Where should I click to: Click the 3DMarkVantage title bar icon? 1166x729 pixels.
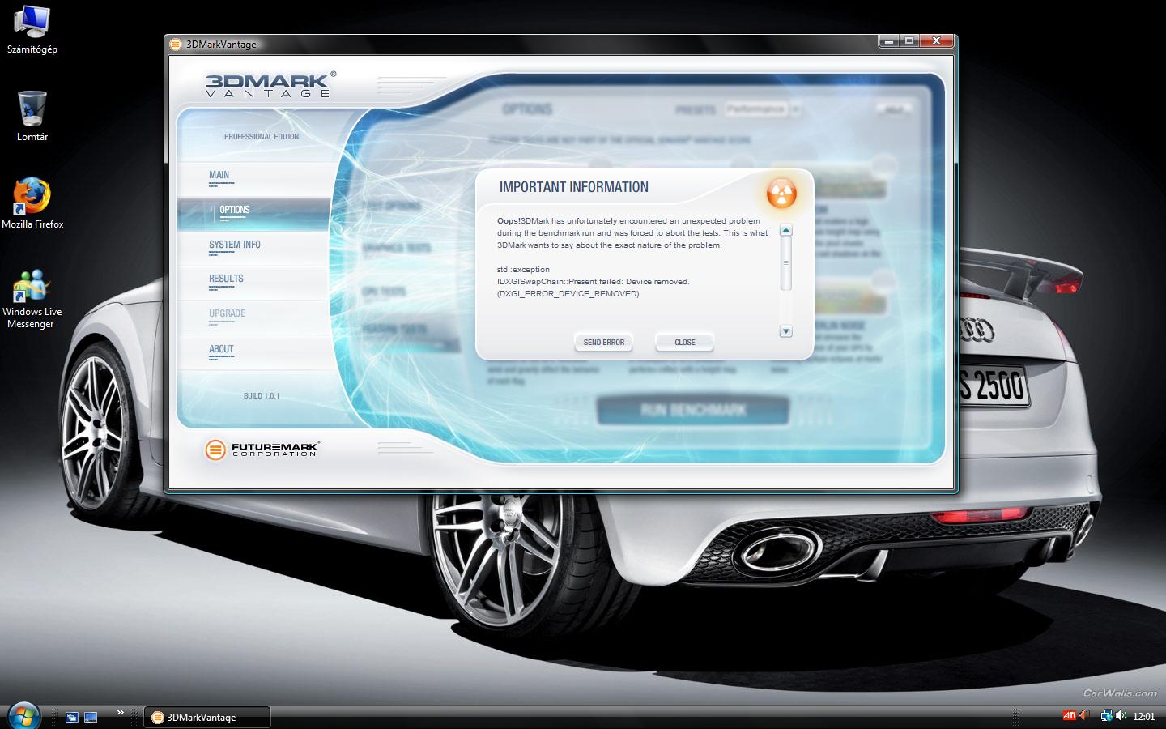click(177, 45)
